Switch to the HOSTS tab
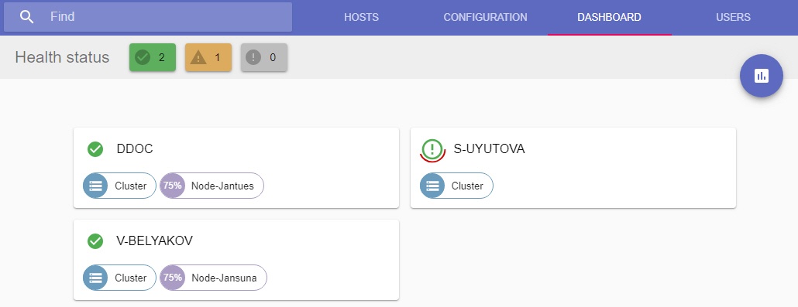The height and width of the screenshot is (307, 798). [x=361, y=17]
